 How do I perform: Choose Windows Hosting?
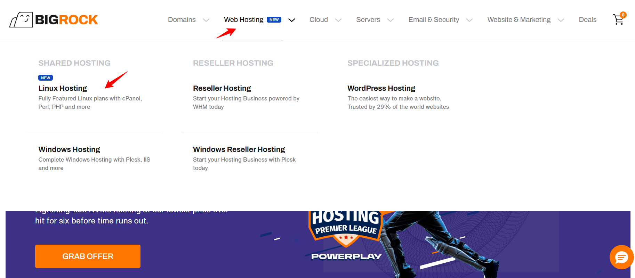pyautogui.click(x=69, y=149)
